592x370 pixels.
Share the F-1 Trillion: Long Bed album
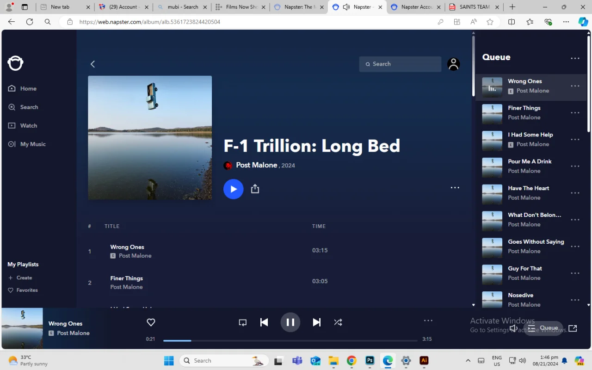pyautogui.click(x=255, y=189)
